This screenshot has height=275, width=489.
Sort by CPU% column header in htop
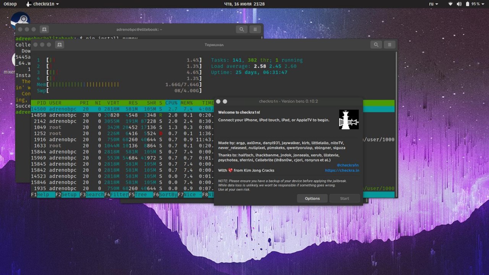(171, 103)
